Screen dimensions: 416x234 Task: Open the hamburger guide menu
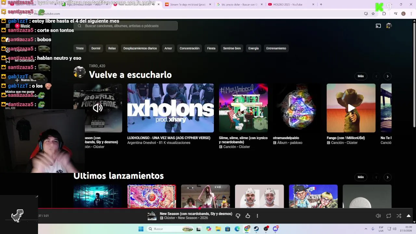(8, 26)
